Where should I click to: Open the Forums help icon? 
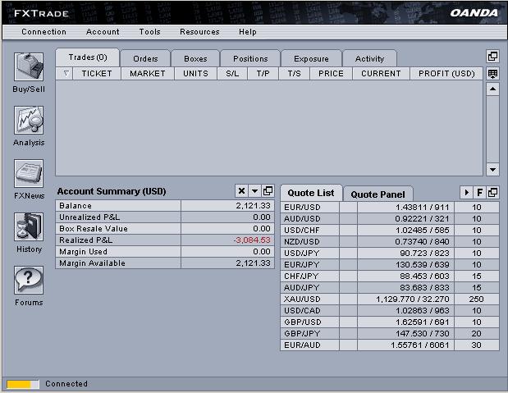[x=29, y=281]
